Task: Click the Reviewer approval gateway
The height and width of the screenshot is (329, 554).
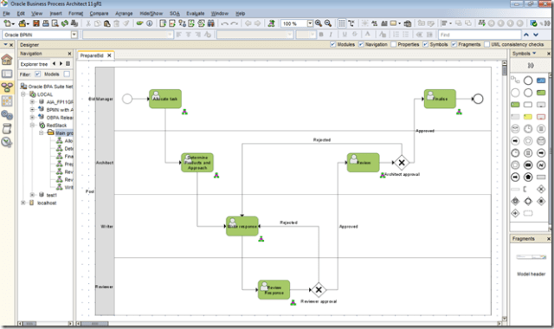Action: tap(319, 290)
